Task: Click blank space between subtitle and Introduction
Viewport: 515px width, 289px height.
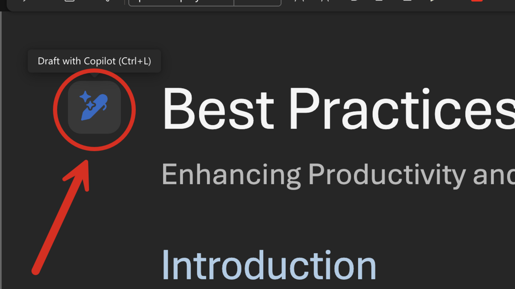Action: (268, 217)
